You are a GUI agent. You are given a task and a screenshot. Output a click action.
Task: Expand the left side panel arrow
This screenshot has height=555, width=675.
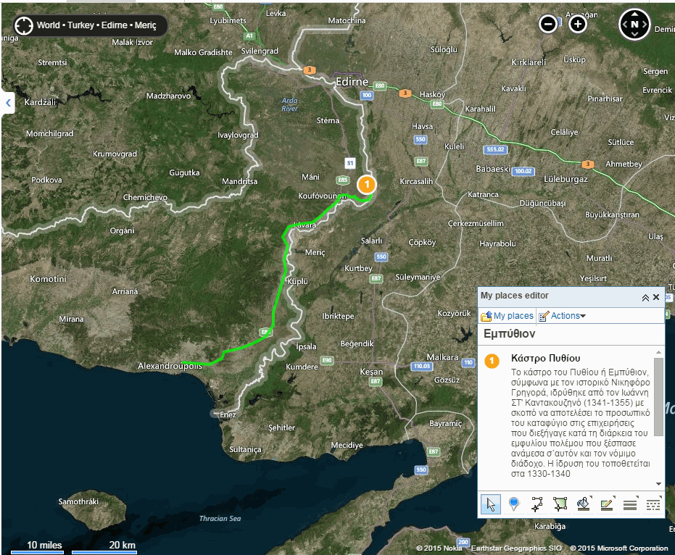click(8, 103)
